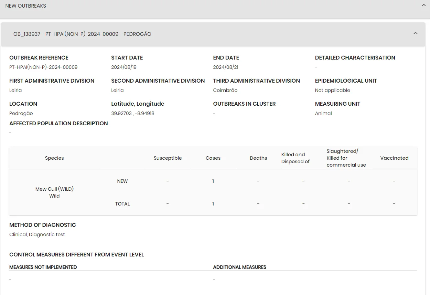The height and width of the screenshot is (295, 430).
Task: Click the Latitude, Longitude label
Action: coord(138,104)
